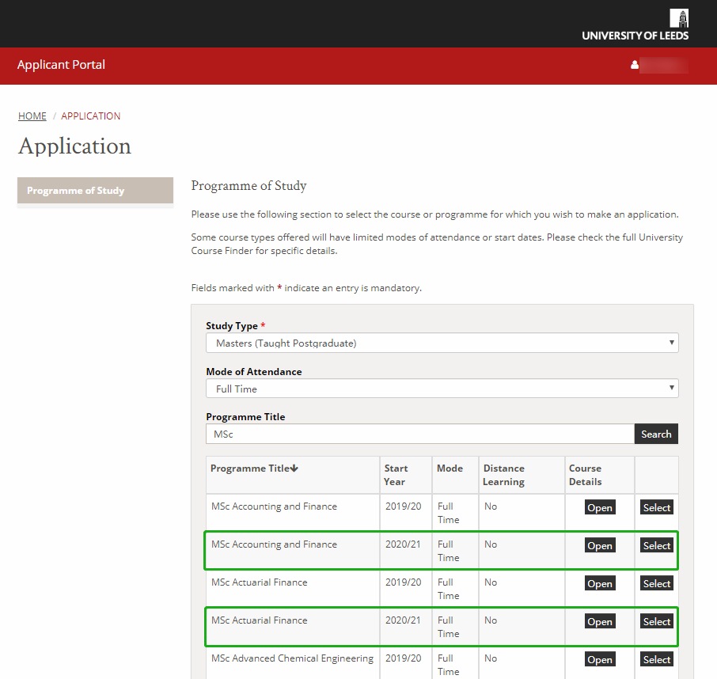The width and height of the screenshot is (717, 679).
Task: Click the APPLICATION breadcrumb
Action: pyautogui.click(x=91, y=116)
